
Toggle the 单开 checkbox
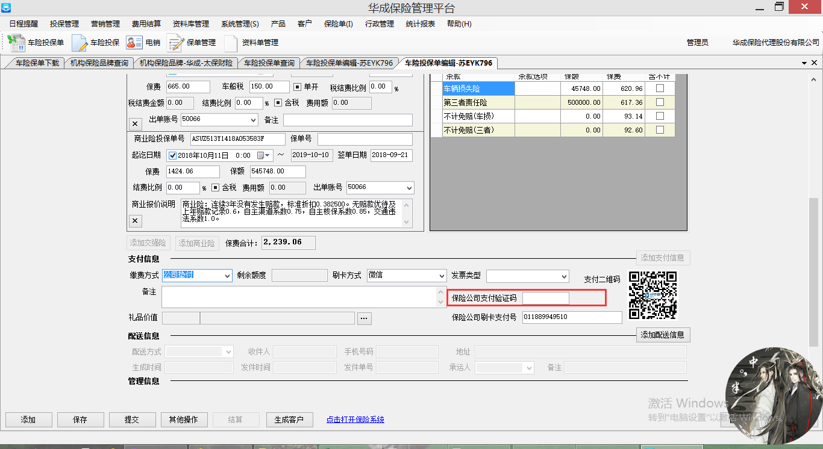(297, 87)
